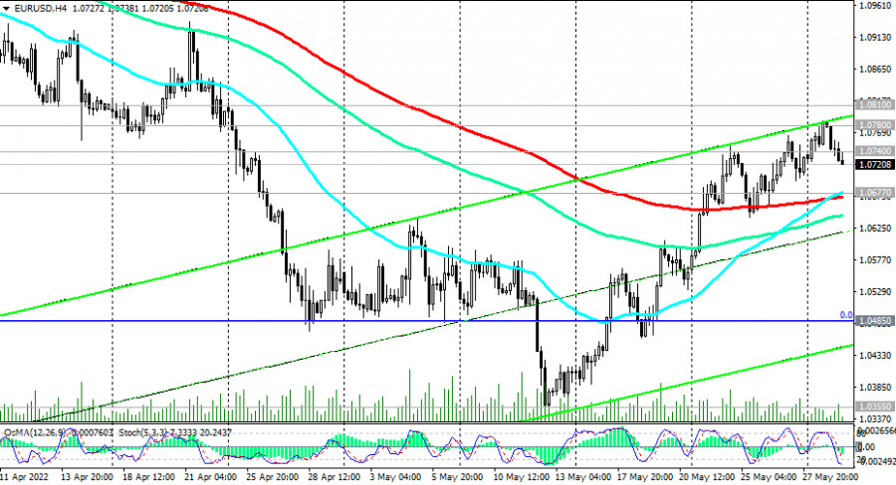Click the indicator scale 0.00 label
Image resolution: width=896 pixels, height=485 pixels.
point(867,447)
